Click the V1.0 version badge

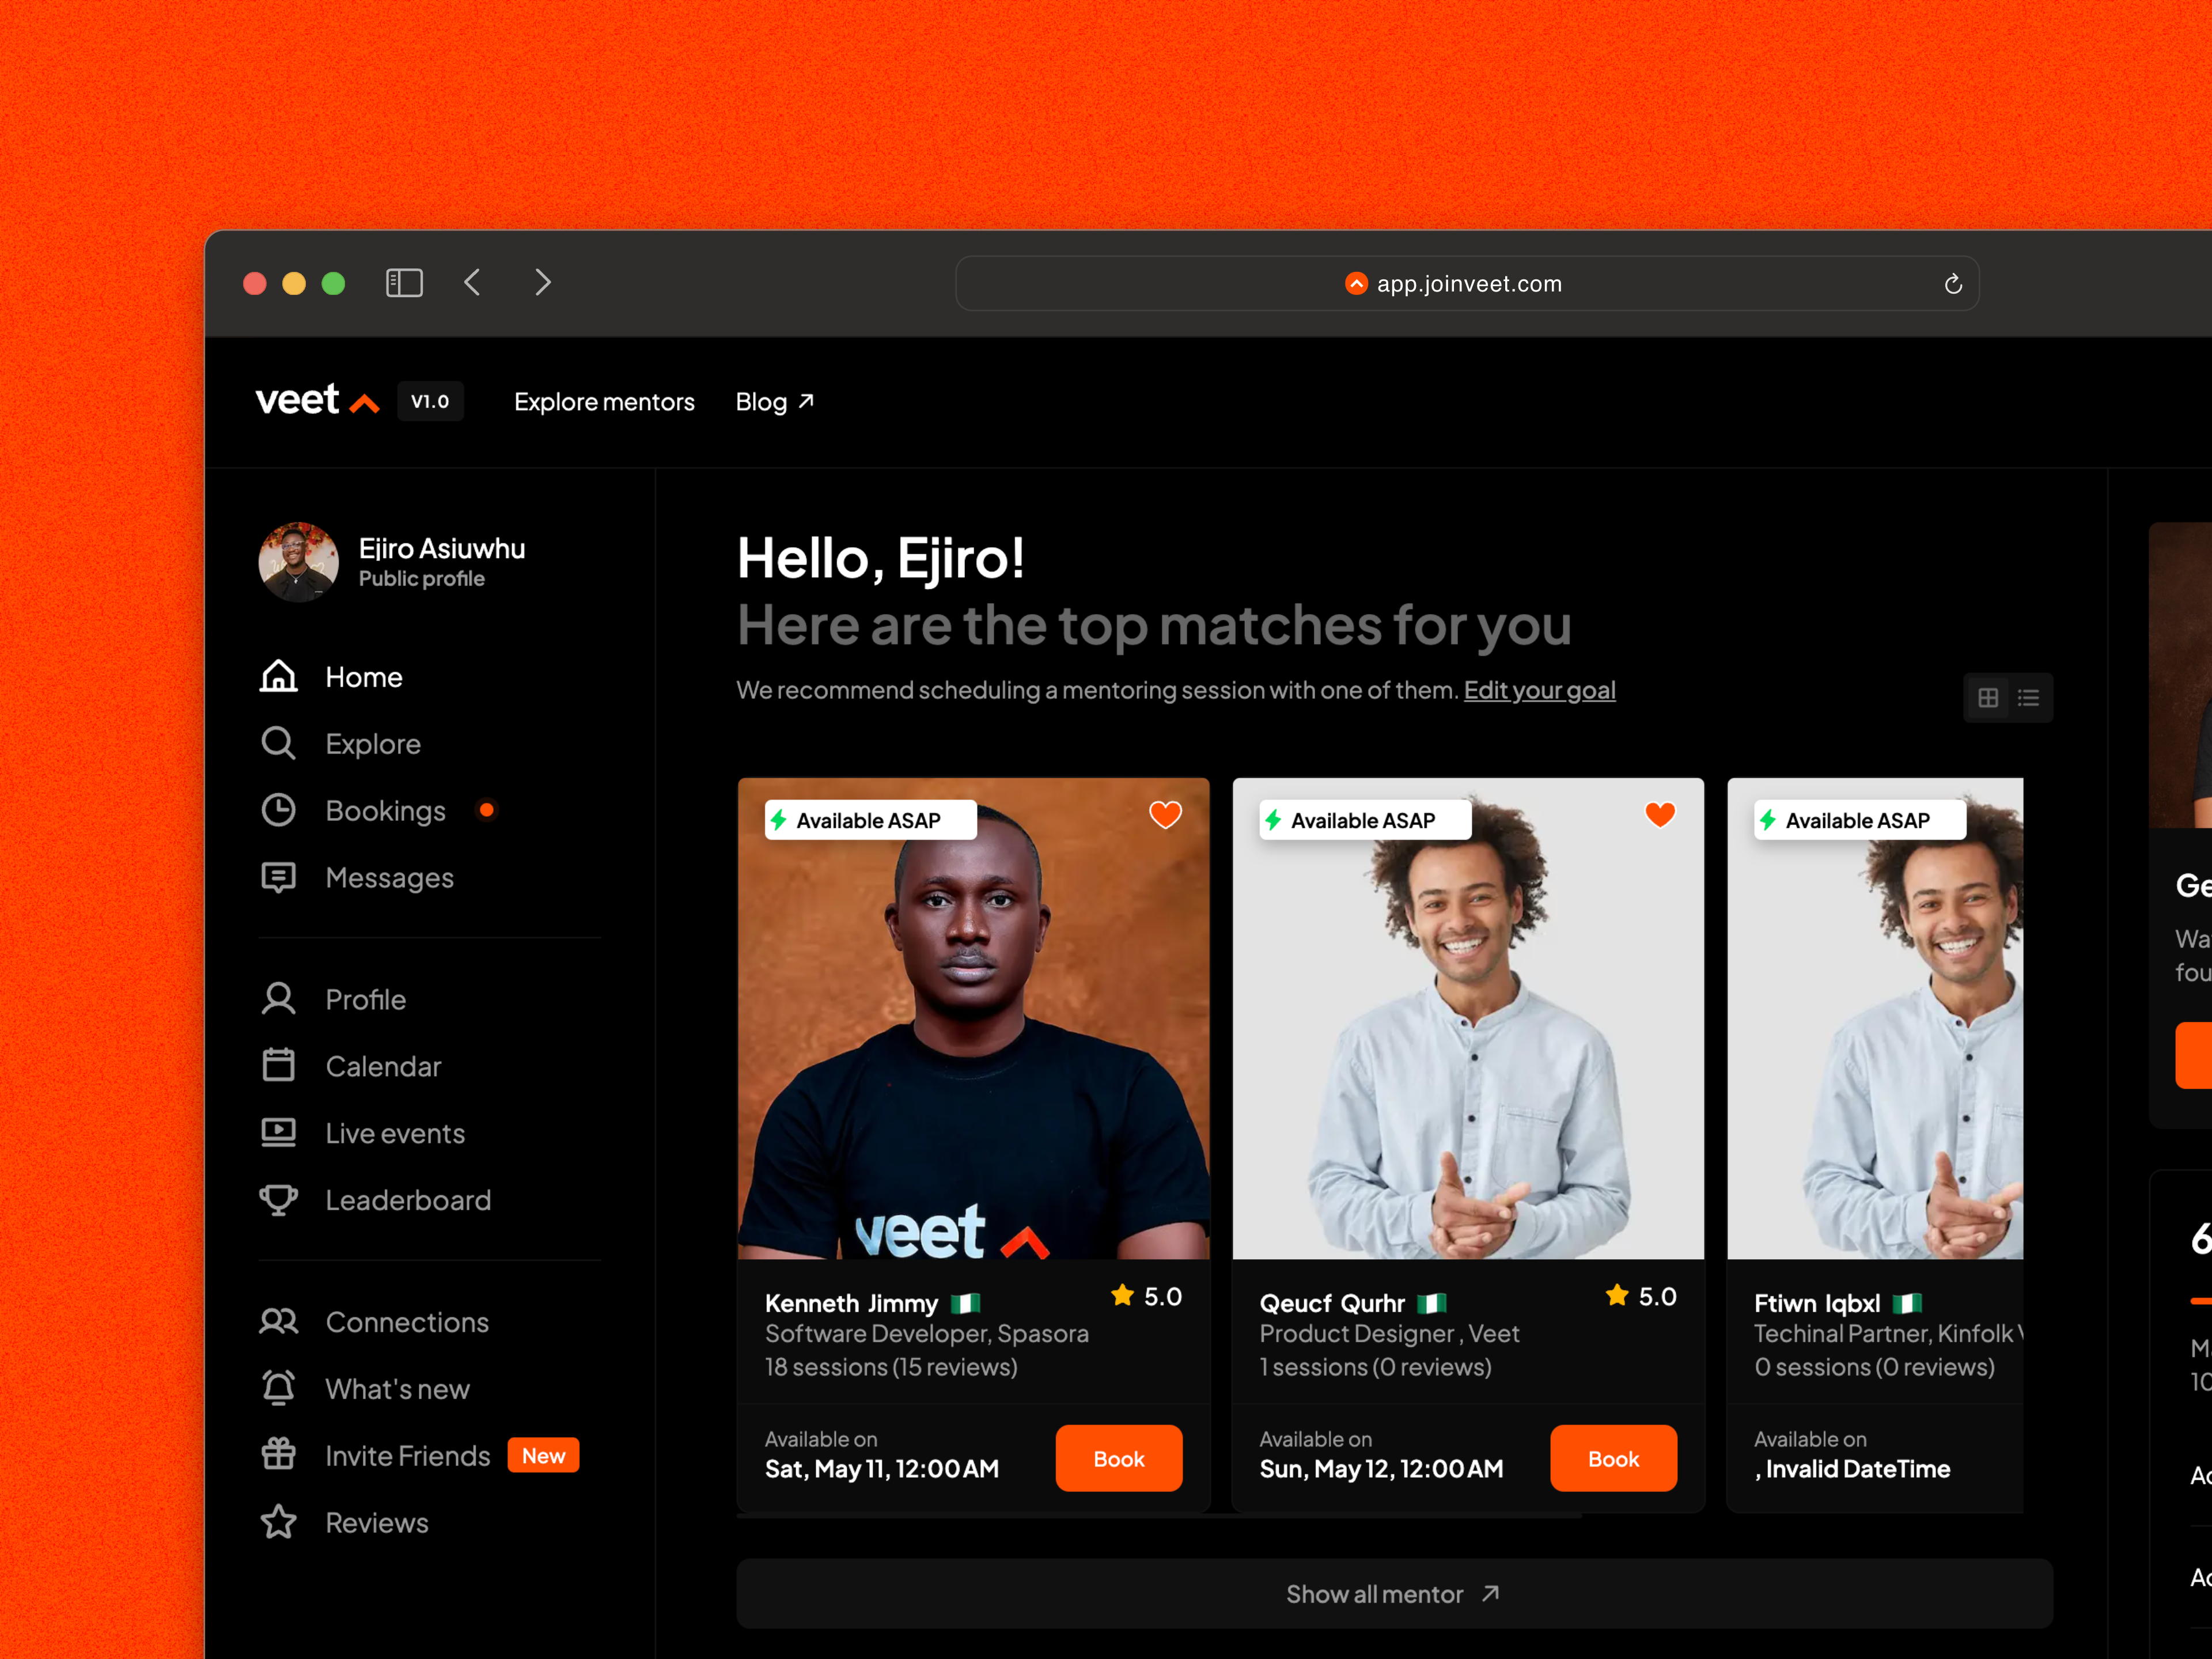tap(430, 401)
